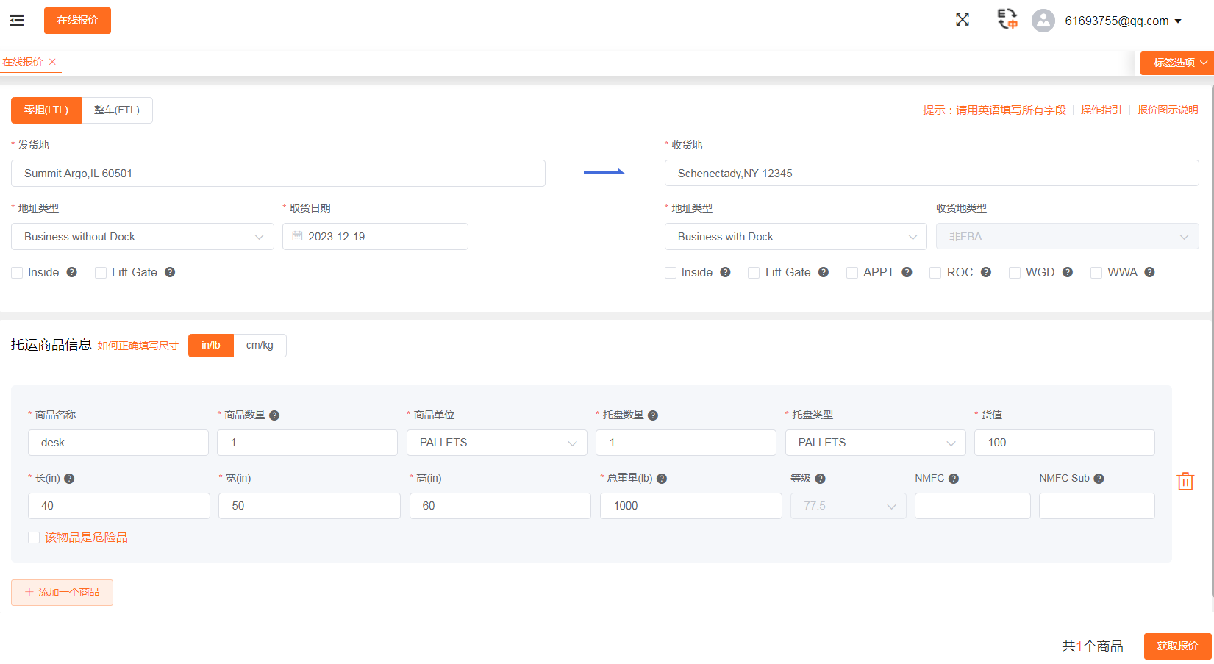This screenshot has width=1214, height=664.
Task: Click the fullscreen expand icon
Action: click(962, 20)
